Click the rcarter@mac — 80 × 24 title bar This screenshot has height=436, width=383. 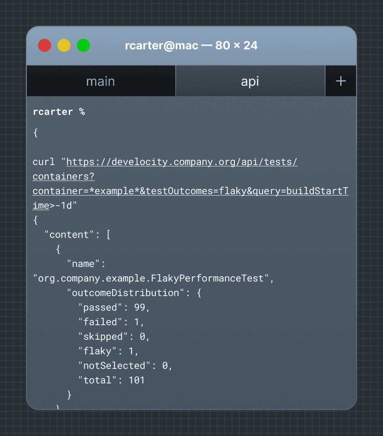[191, 45]
